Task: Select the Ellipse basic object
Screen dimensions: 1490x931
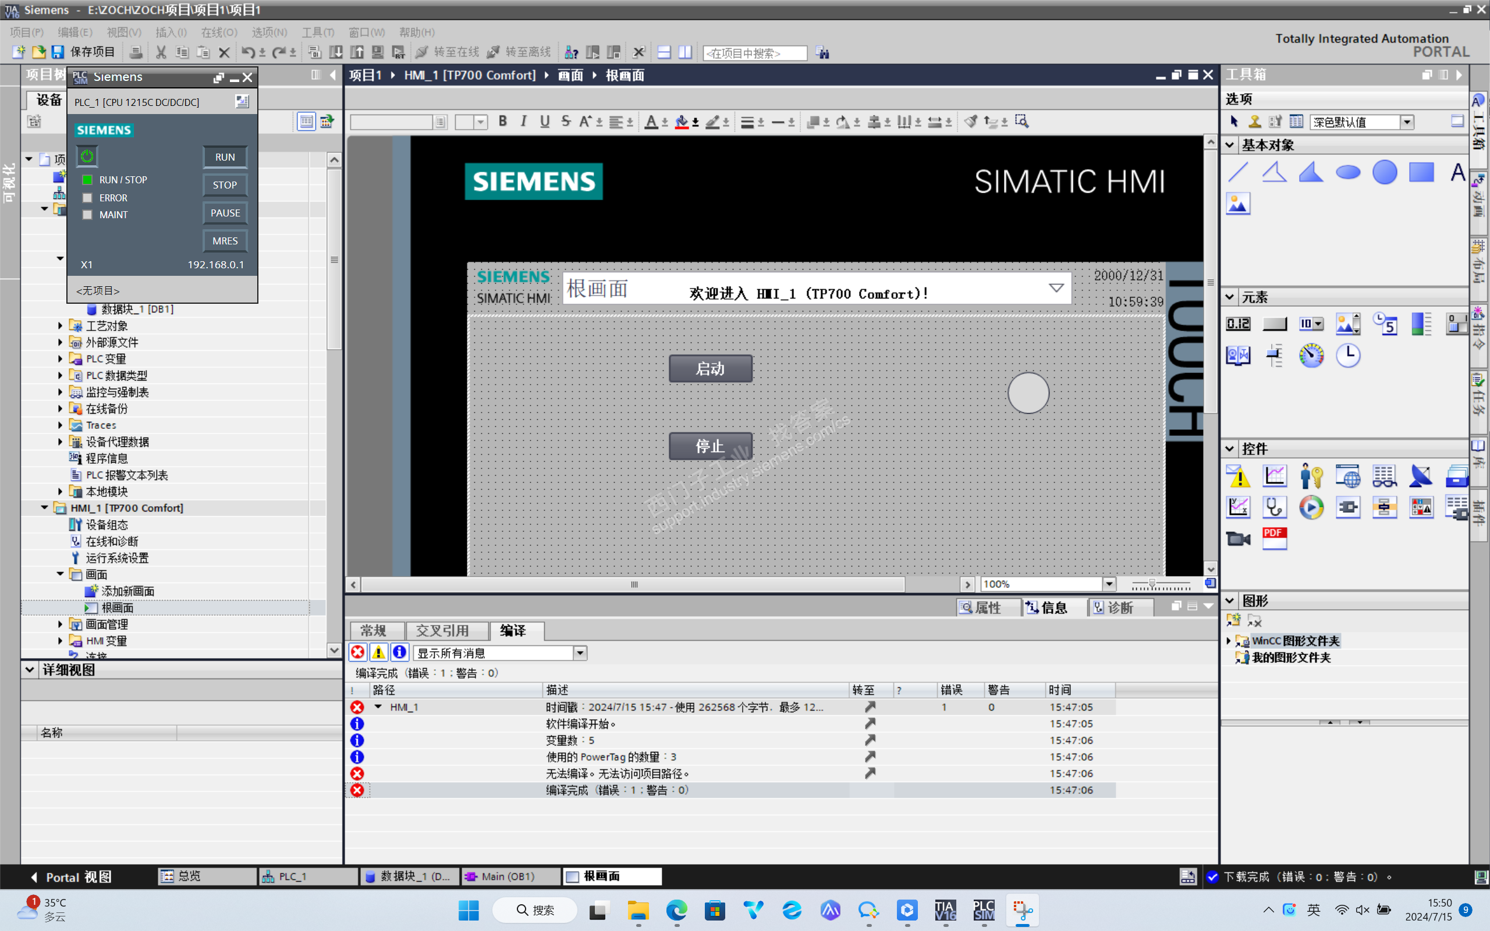Action: [x=1348, y=172]
